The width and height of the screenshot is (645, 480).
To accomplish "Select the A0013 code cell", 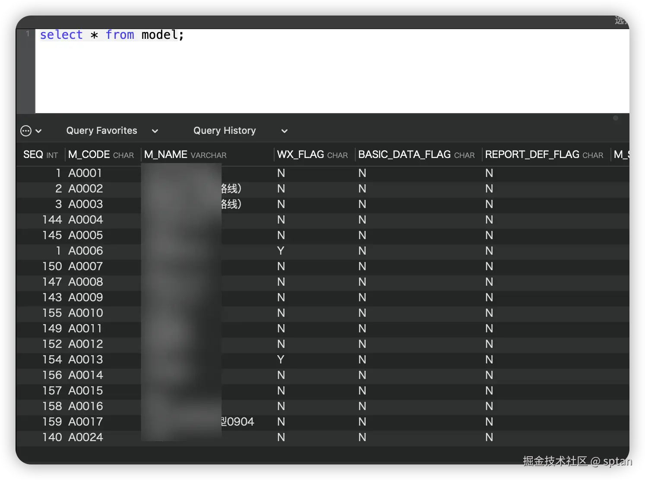I will tap(85, 360).
